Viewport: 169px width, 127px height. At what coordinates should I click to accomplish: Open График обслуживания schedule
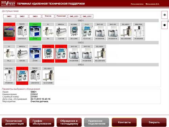click(x=42, y=122)
